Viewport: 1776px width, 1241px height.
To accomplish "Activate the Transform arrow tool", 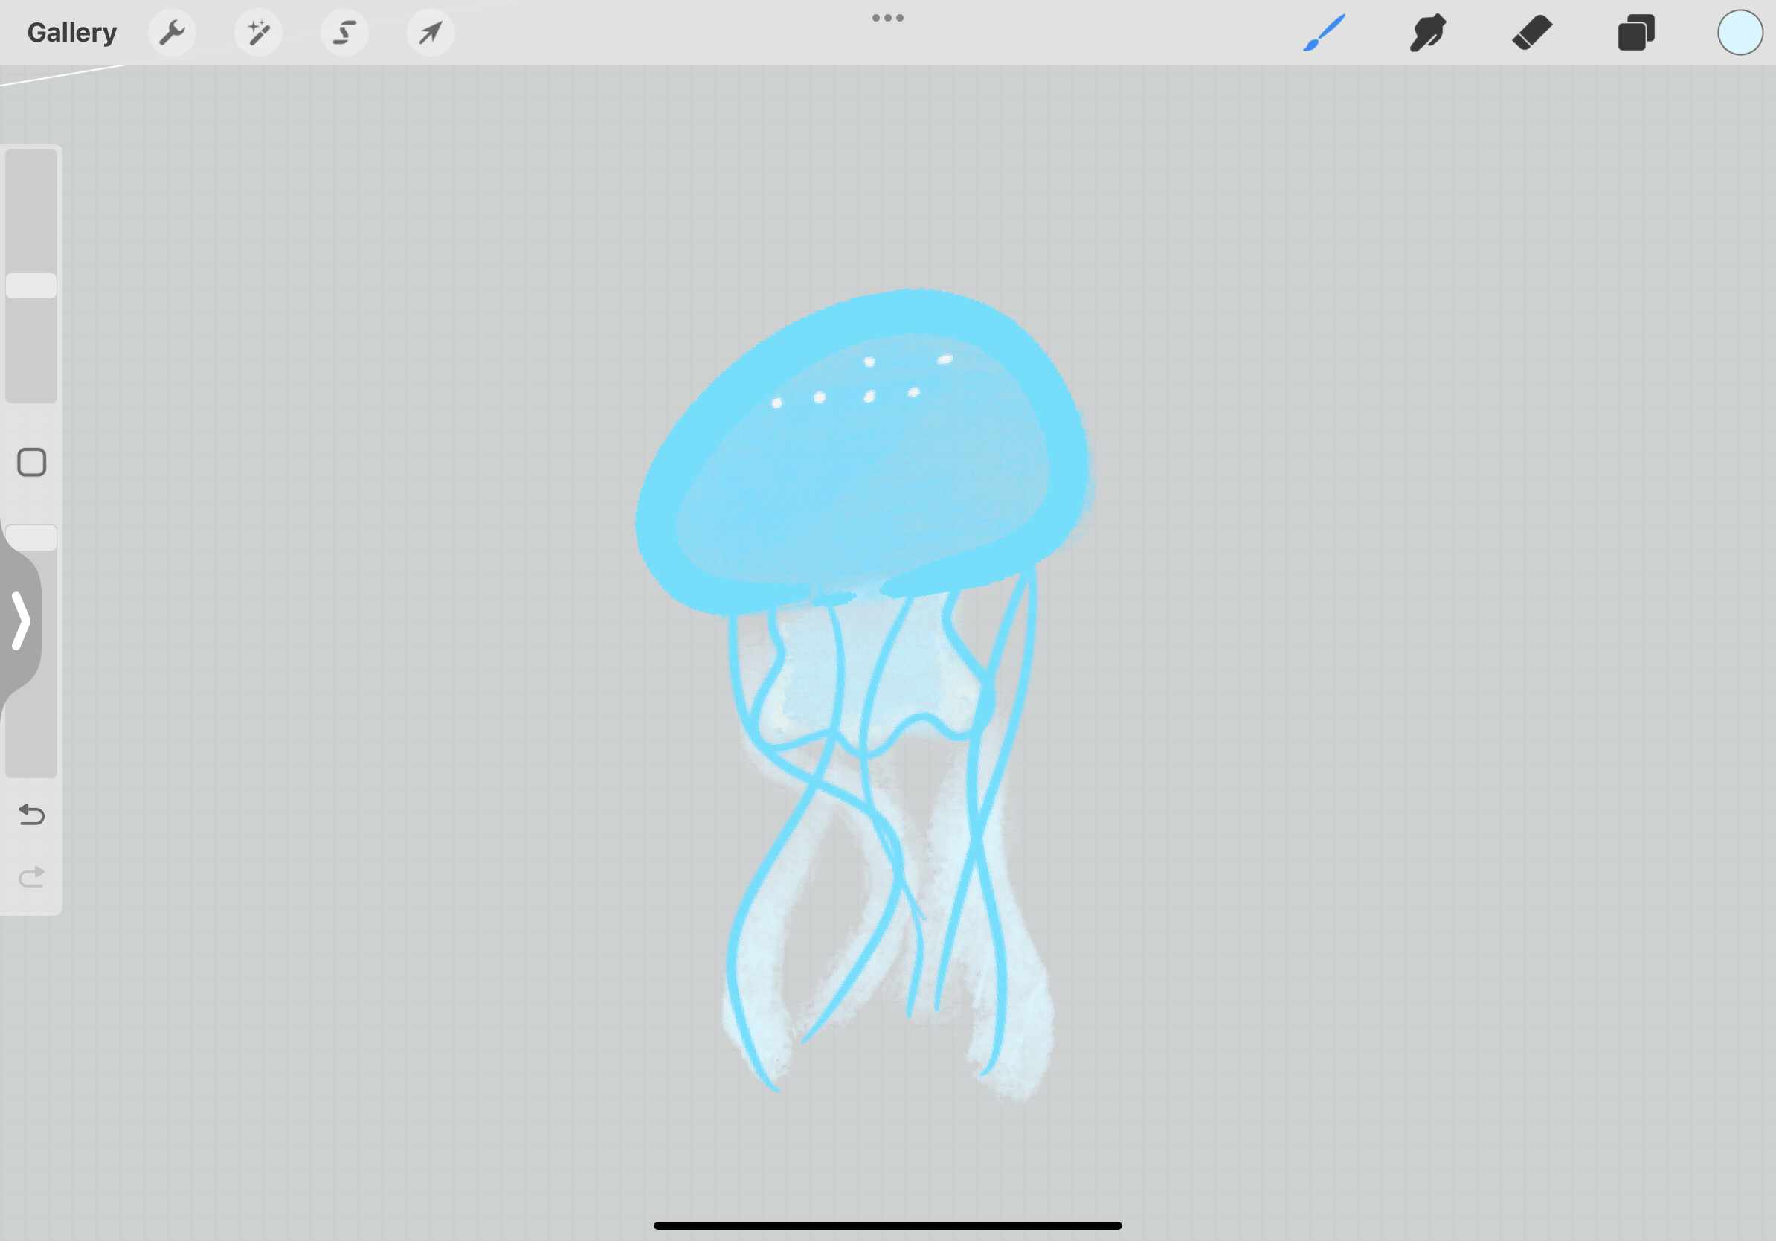I will click(431, 33).
